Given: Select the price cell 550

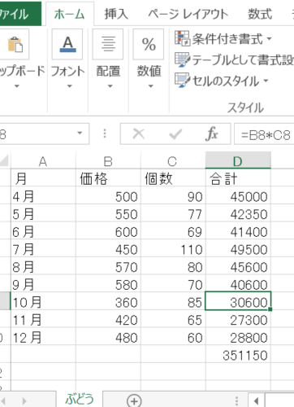Looking at the screenshot, I should click(x=108, y=213).
